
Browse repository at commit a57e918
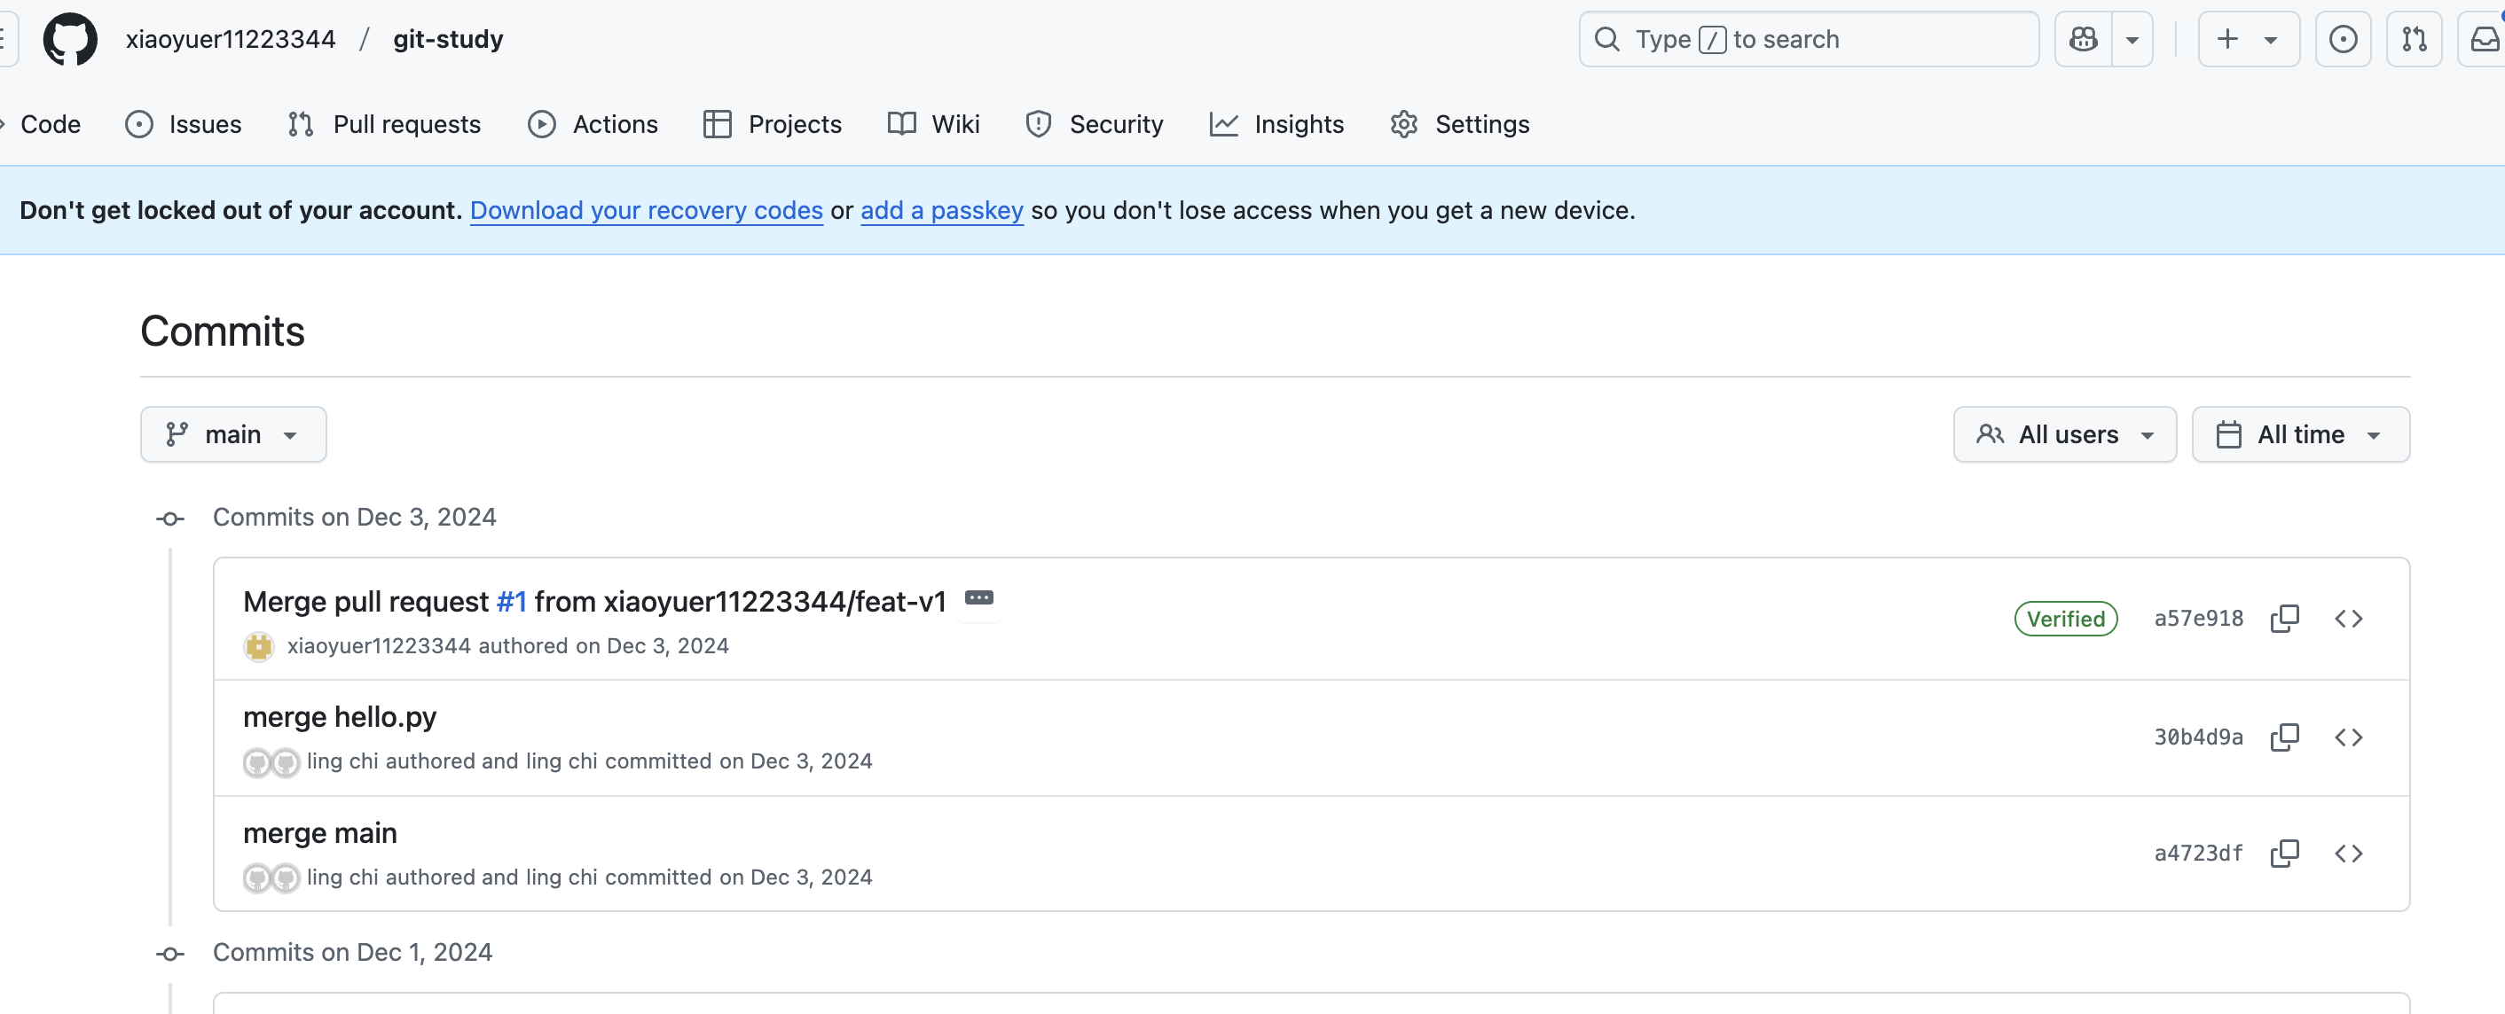[x=2349, y=619]
